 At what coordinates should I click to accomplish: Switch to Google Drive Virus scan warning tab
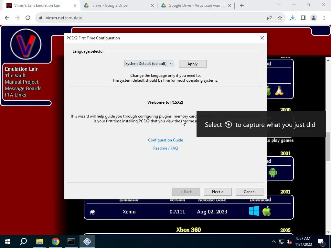(196, 5)
